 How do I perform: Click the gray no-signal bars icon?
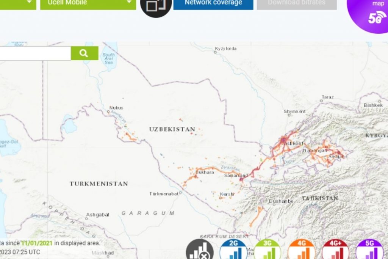click(x=199, y=249)
